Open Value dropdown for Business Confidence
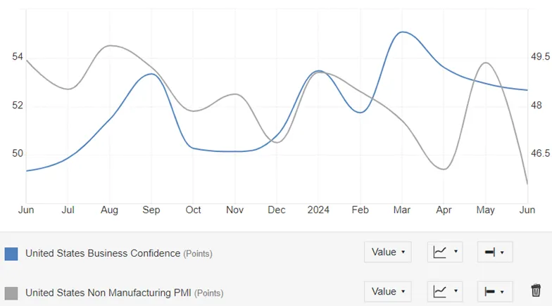Screen dimensions: 552x306 (x=387, y=252)
